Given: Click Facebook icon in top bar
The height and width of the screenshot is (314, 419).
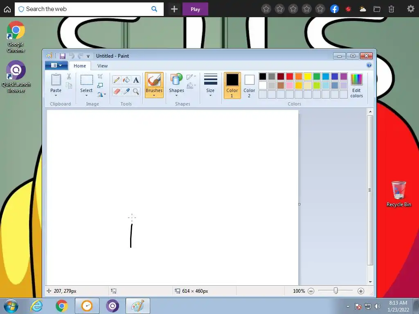Looking at the screenshot, I should click(x=334, y=9).
